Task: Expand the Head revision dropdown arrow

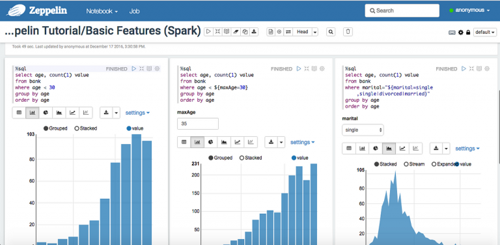Action: tap(315, 31)
